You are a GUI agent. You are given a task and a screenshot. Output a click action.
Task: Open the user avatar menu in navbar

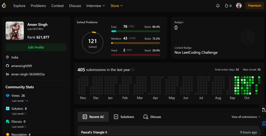point(239,6)
